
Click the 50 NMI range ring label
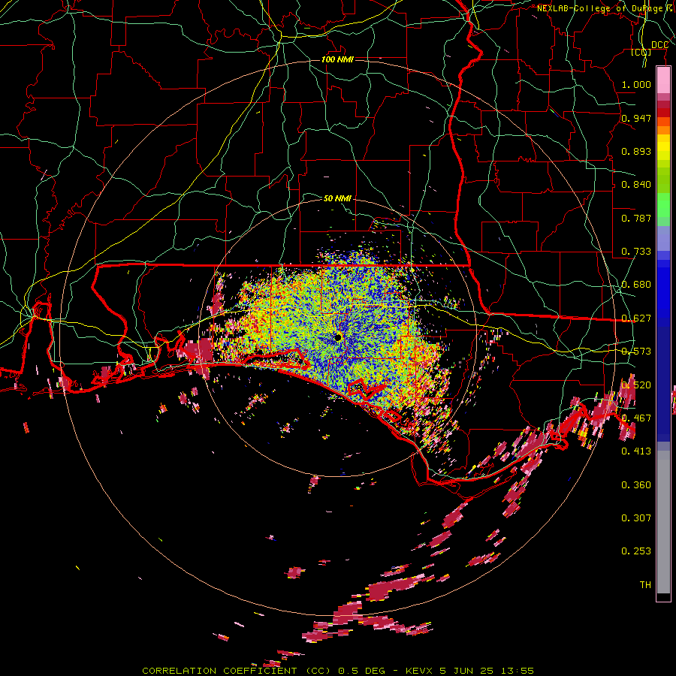coord(337,198)
